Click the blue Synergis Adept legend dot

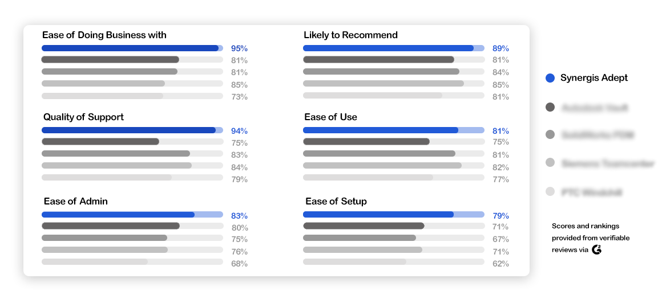(550, 78)
